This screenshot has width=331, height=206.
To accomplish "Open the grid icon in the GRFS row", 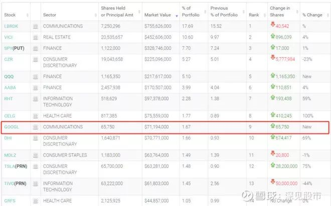I will tap(36, 201).
